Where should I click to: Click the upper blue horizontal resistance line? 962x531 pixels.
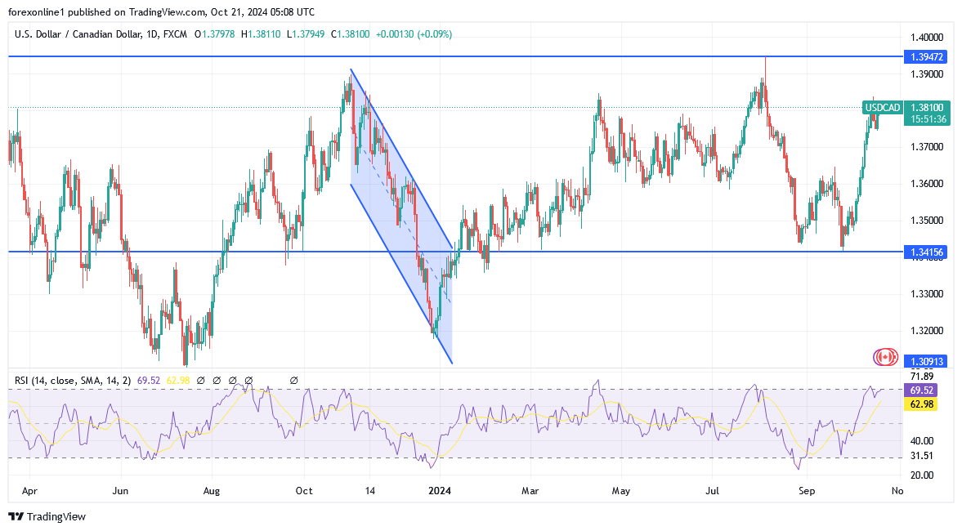pos(455,56)
